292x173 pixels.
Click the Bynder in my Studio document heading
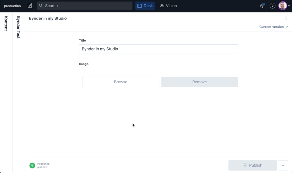point(48,18)
